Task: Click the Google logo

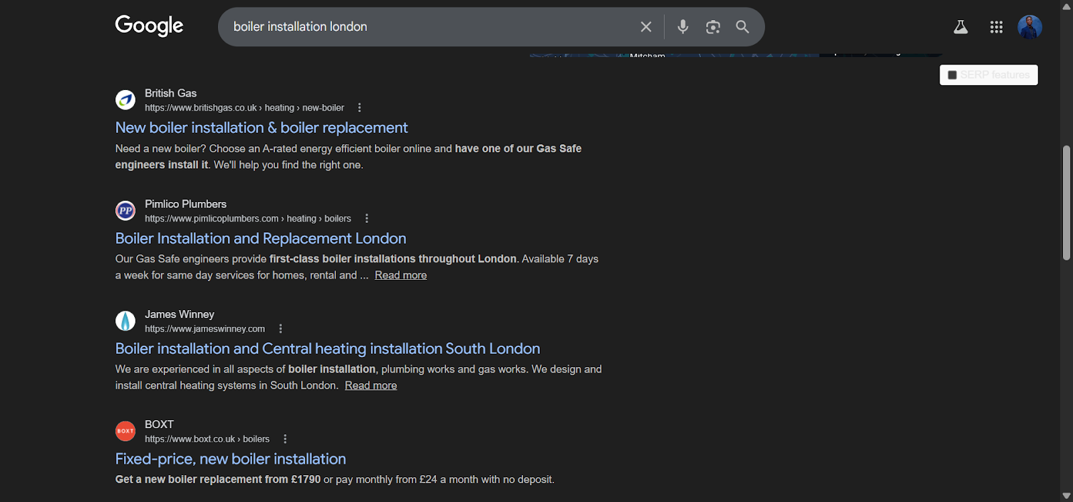Action: click(149, 26)
